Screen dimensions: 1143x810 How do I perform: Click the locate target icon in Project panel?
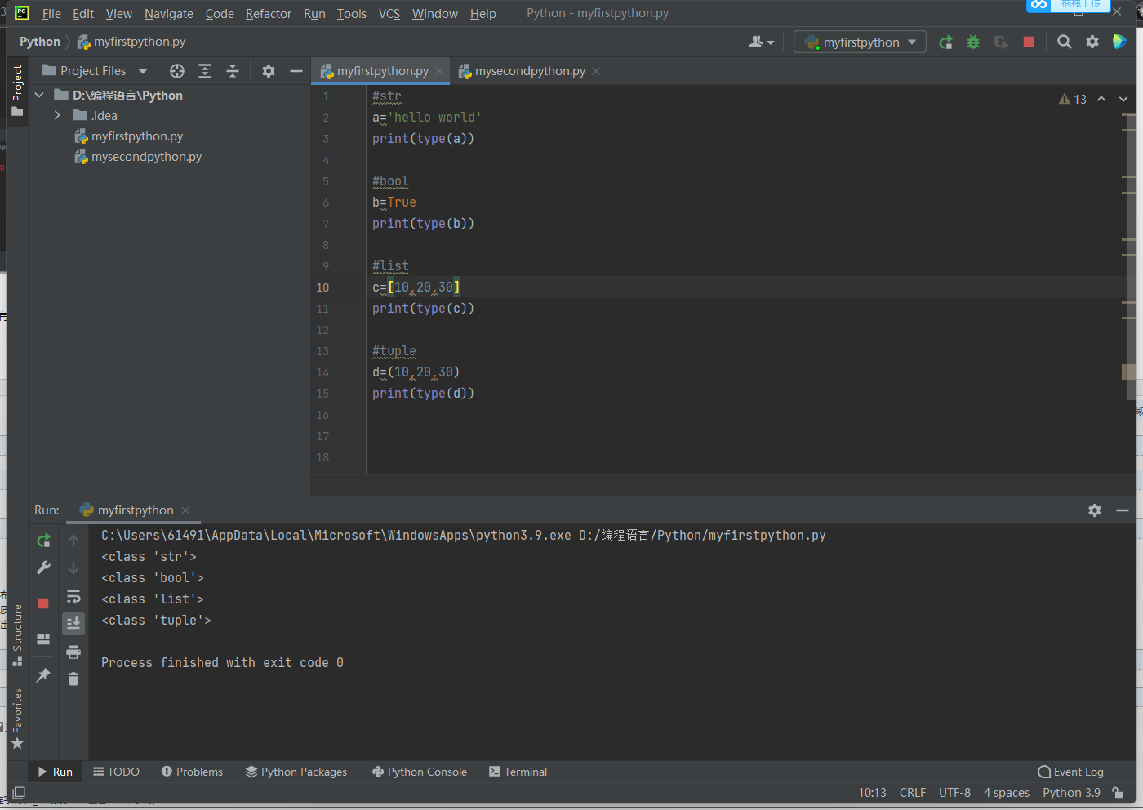177,71
